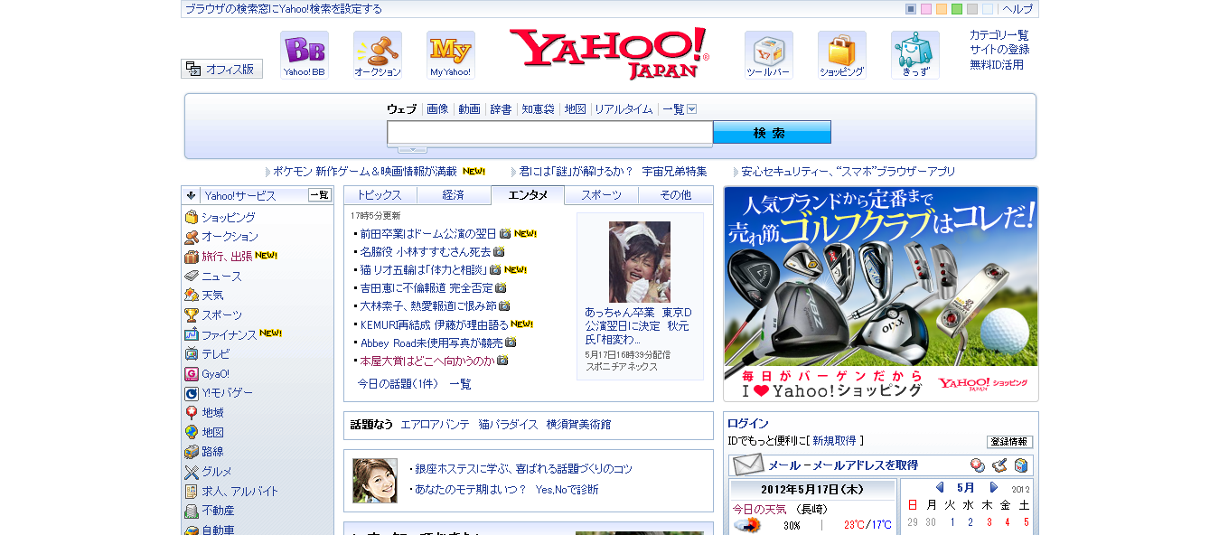Image resolution: width=1219 pixels, height=535 pixels.
Task: Click the 求人、アルバイト icon
Action: tap(192, 492)
